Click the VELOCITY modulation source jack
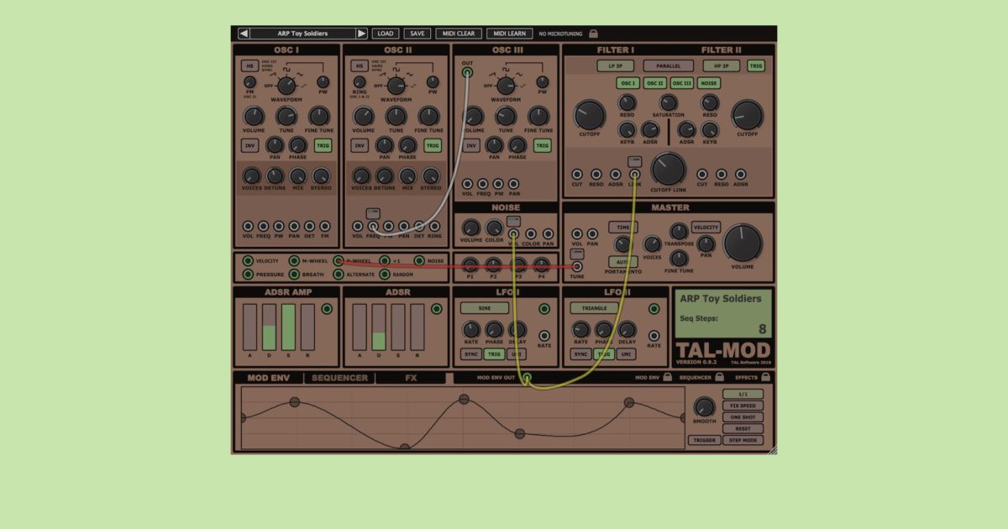Screen dimensions: 1008x529 pyautogui.click(x=248, y=261)
